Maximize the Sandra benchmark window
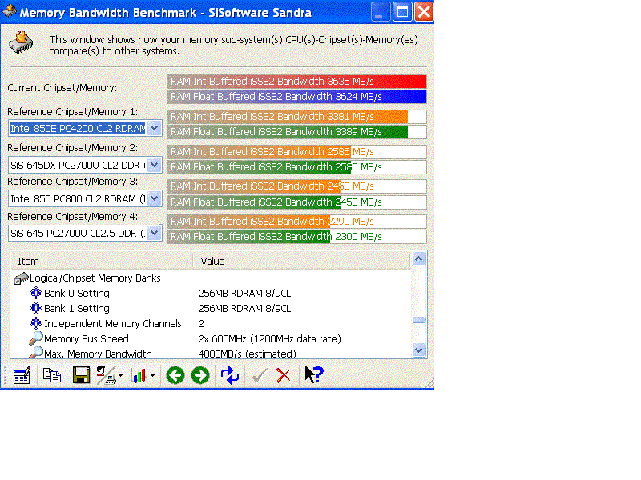Screen dimensions: 641x480 click(x=402, y=11)
